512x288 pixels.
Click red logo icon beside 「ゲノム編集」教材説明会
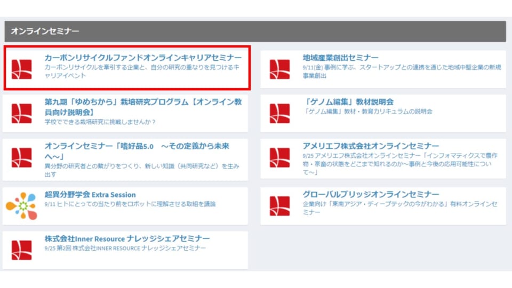click(280, 113)
